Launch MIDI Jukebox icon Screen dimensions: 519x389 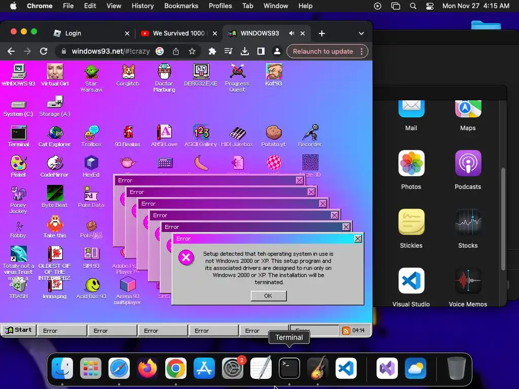tap(237, 136)
